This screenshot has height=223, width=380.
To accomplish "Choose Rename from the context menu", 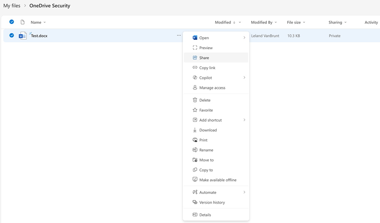I will pos(216,150).
